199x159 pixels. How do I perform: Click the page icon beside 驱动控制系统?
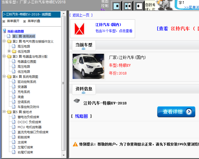pyautogui.click(x=13, y=81)
